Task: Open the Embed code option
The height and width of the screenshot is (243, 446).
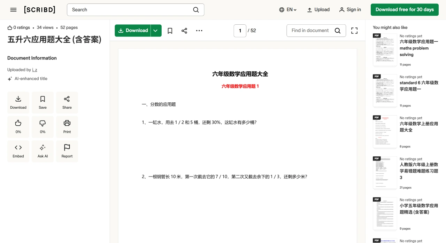Action: click(18, 151)
